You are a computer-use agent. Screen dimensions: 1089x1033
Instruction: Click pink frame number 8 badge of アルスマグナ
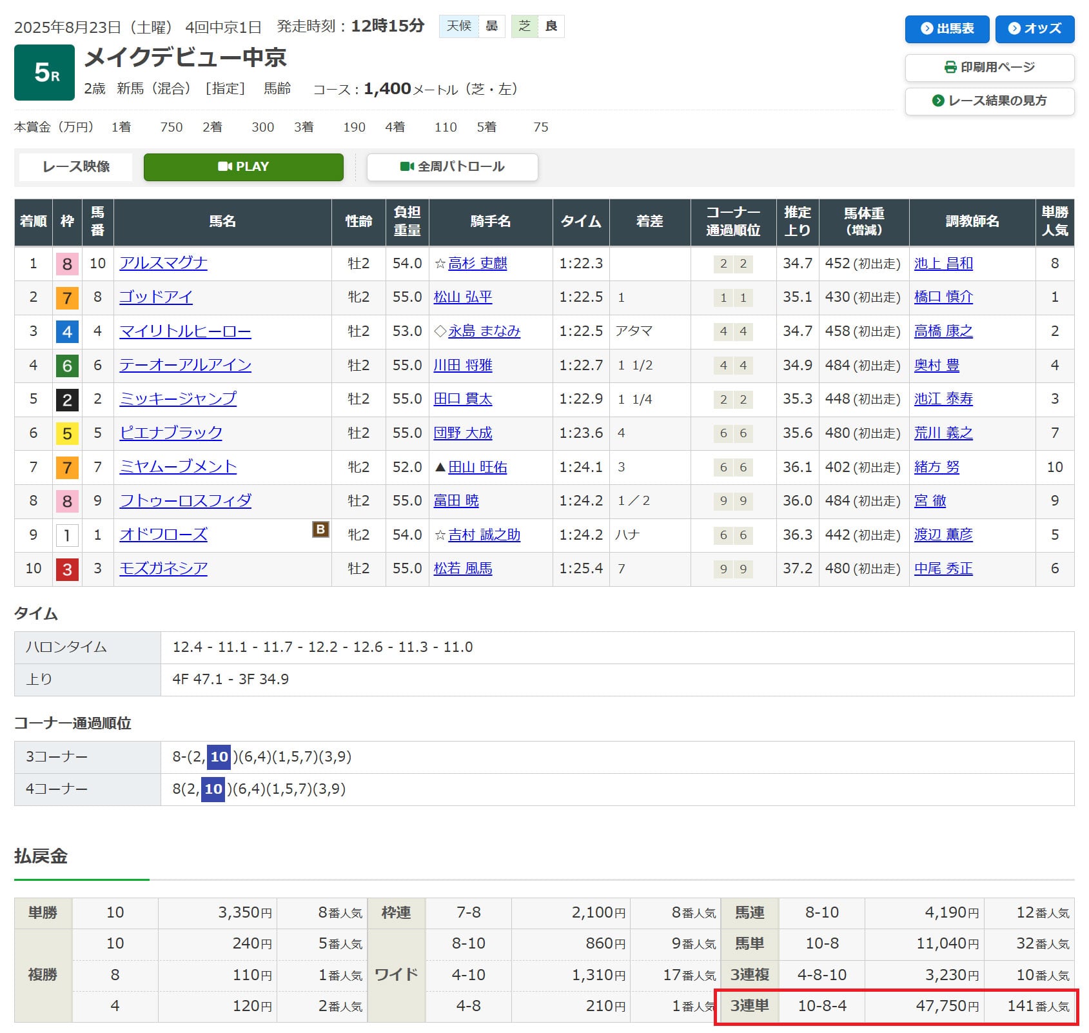[67, 264]
